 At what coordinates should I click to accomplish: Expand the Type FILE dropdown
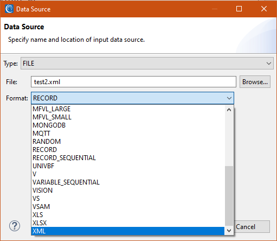147,64
